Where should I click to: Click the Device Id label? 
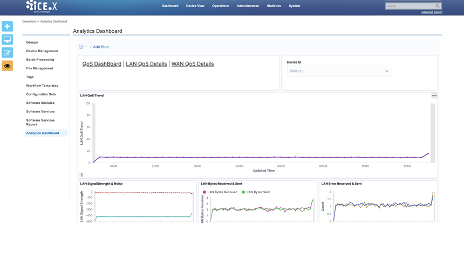click(x=294, y=62)
